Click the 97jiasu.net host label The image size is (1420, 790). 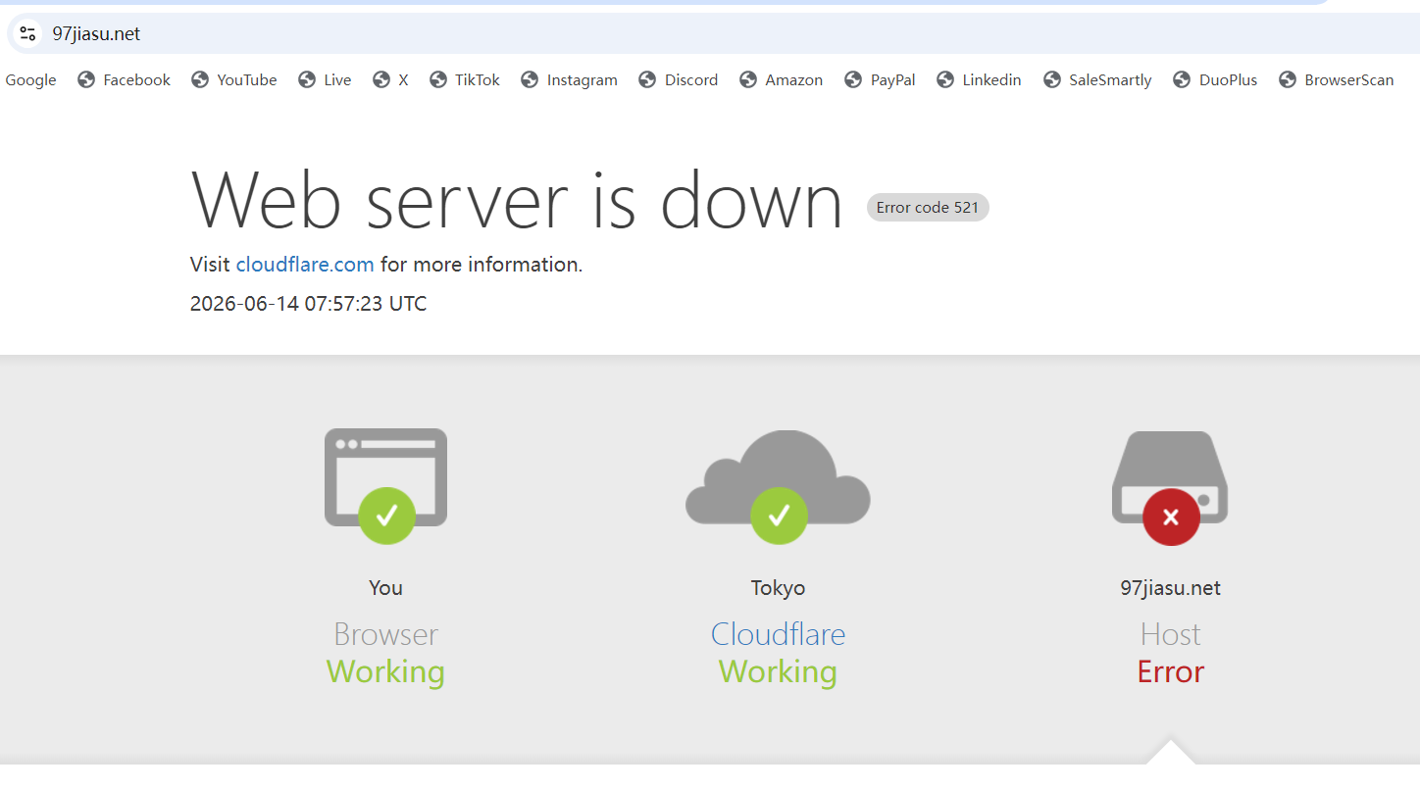[1170, 588]
